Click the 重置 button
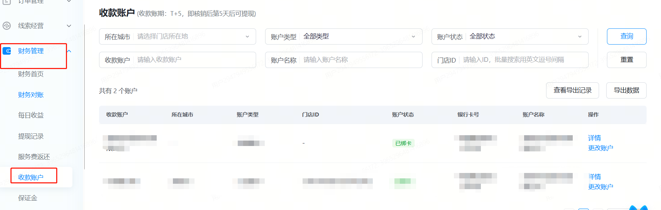 coord(626,60)
